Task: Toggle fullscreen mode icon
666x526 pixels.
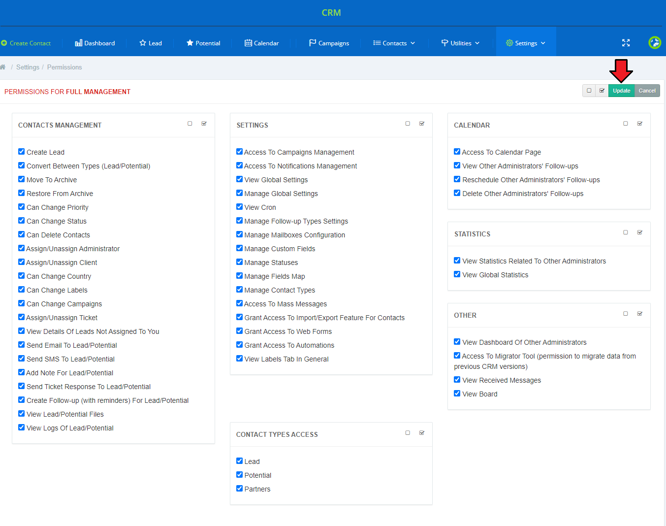Action: click(626, 43)
